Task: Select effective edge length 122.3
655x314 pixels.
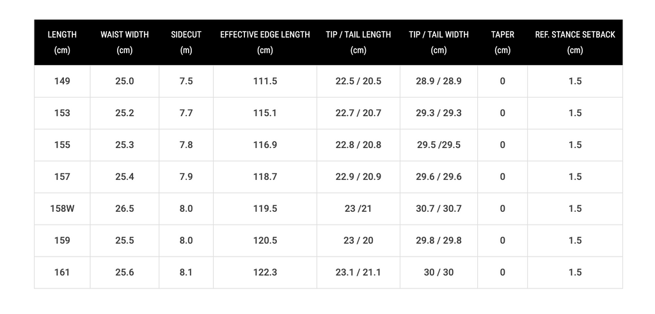Action: [x=265, y=273]
